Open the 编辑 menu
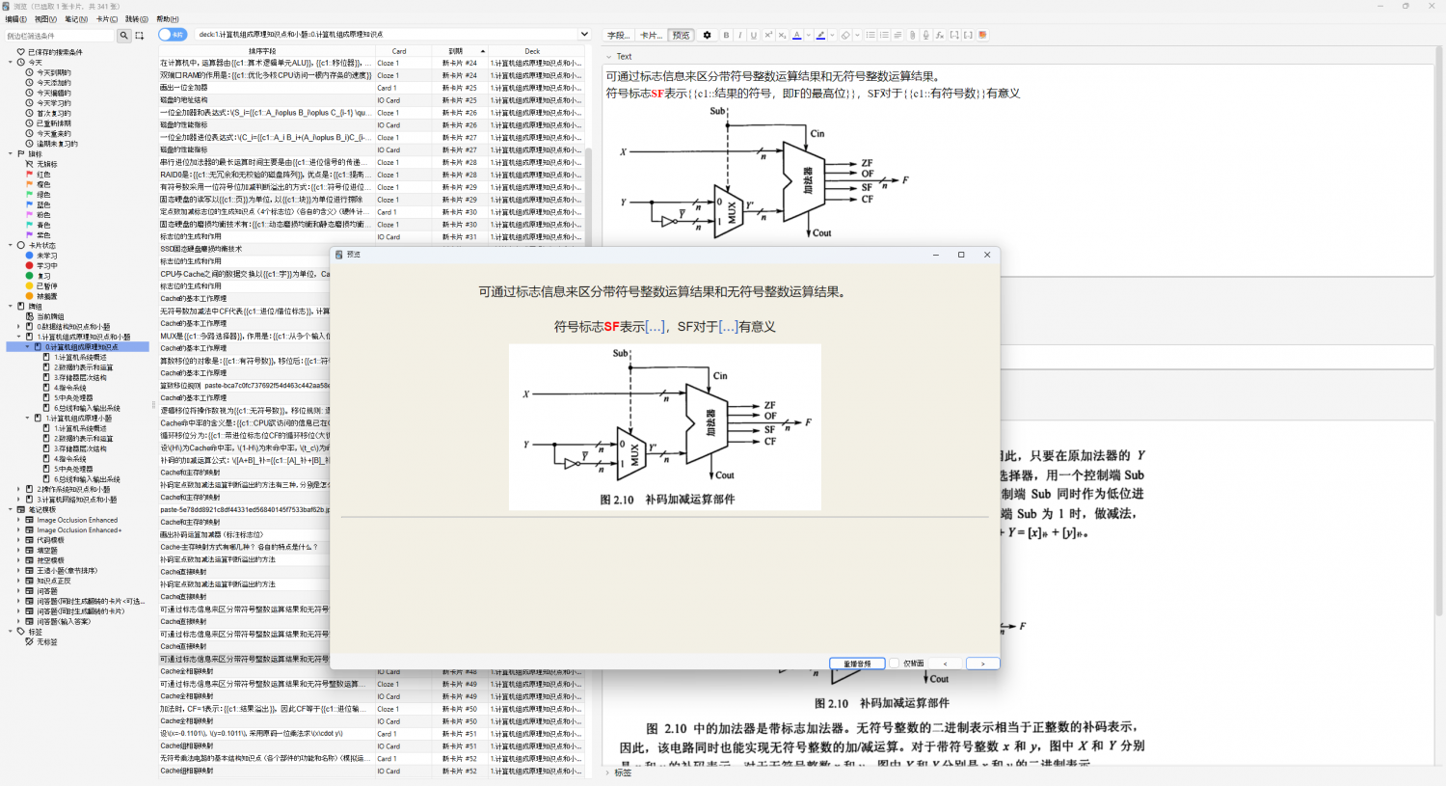 click(16, 19)
